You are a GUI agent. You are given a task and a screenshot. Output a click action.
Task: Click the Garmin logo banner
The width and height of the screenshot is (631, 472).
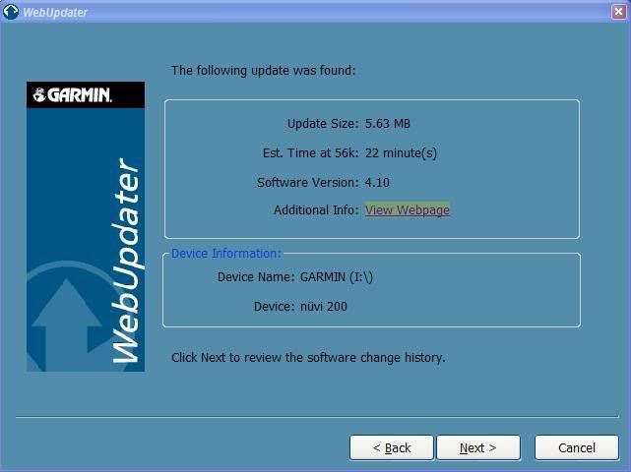point(86,94)
